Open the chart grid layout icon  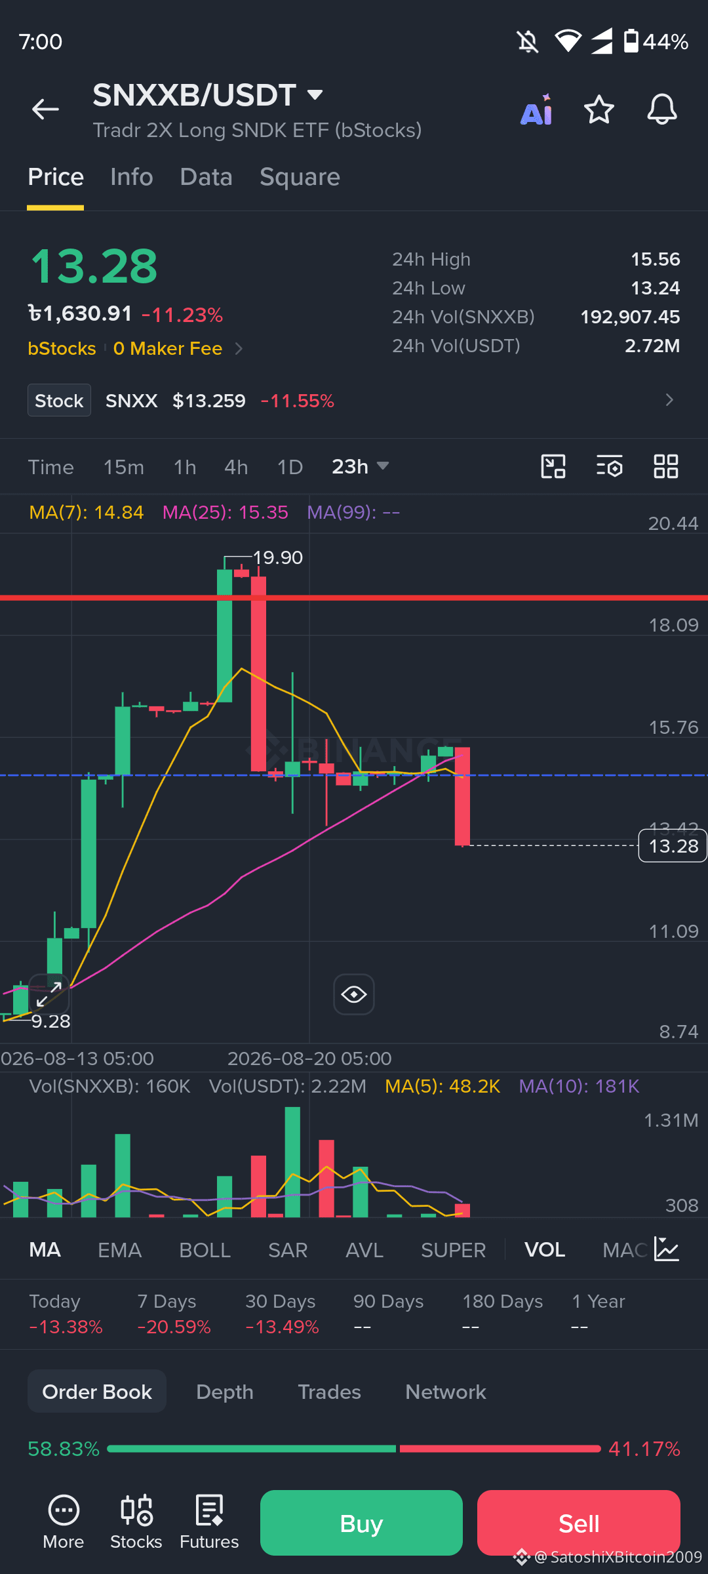pyautogui.click(x=666, y=467)
